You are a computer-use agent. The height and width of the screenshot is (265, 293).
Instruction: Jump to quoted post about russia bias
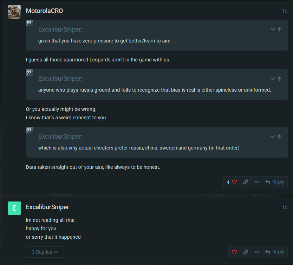coord(280,78)
